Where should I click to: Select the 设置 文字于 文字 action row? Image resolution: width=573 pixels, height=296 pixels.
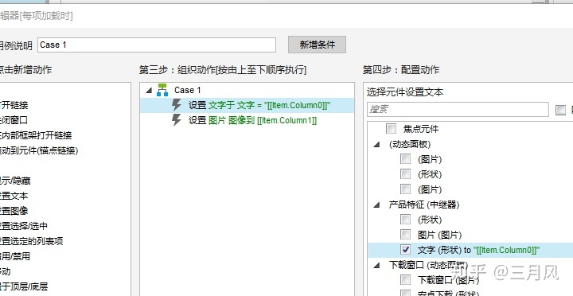[247, 105]
